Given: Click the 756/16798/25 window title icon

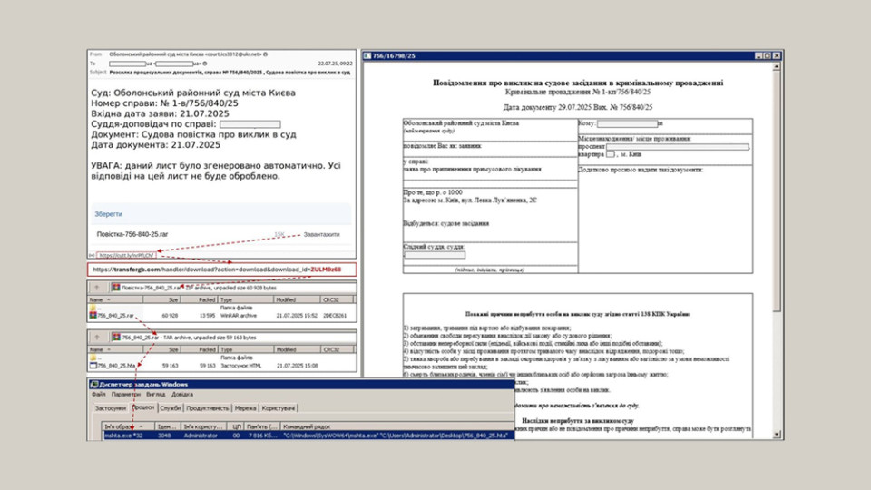Looking at the screenshot, I should click(x=367, y=55).
